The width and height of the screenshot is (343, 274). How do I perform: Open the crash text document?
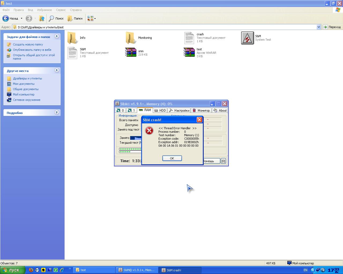pos(189,38)
